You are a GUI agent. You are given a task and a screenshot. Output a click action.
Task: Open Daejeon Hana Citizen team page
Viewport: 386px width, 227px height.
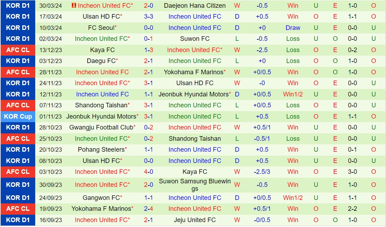point(195,6)
